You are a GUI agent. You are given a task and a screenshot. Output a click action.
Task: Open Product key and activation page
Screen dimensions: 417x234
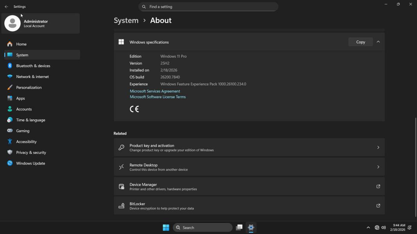tap(249, 147)
